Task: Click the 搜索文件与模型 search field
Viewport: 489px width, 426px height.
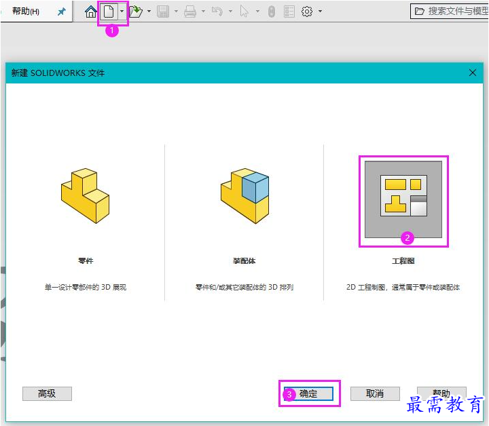Action: pyautogui.click(x=450, y=12)
